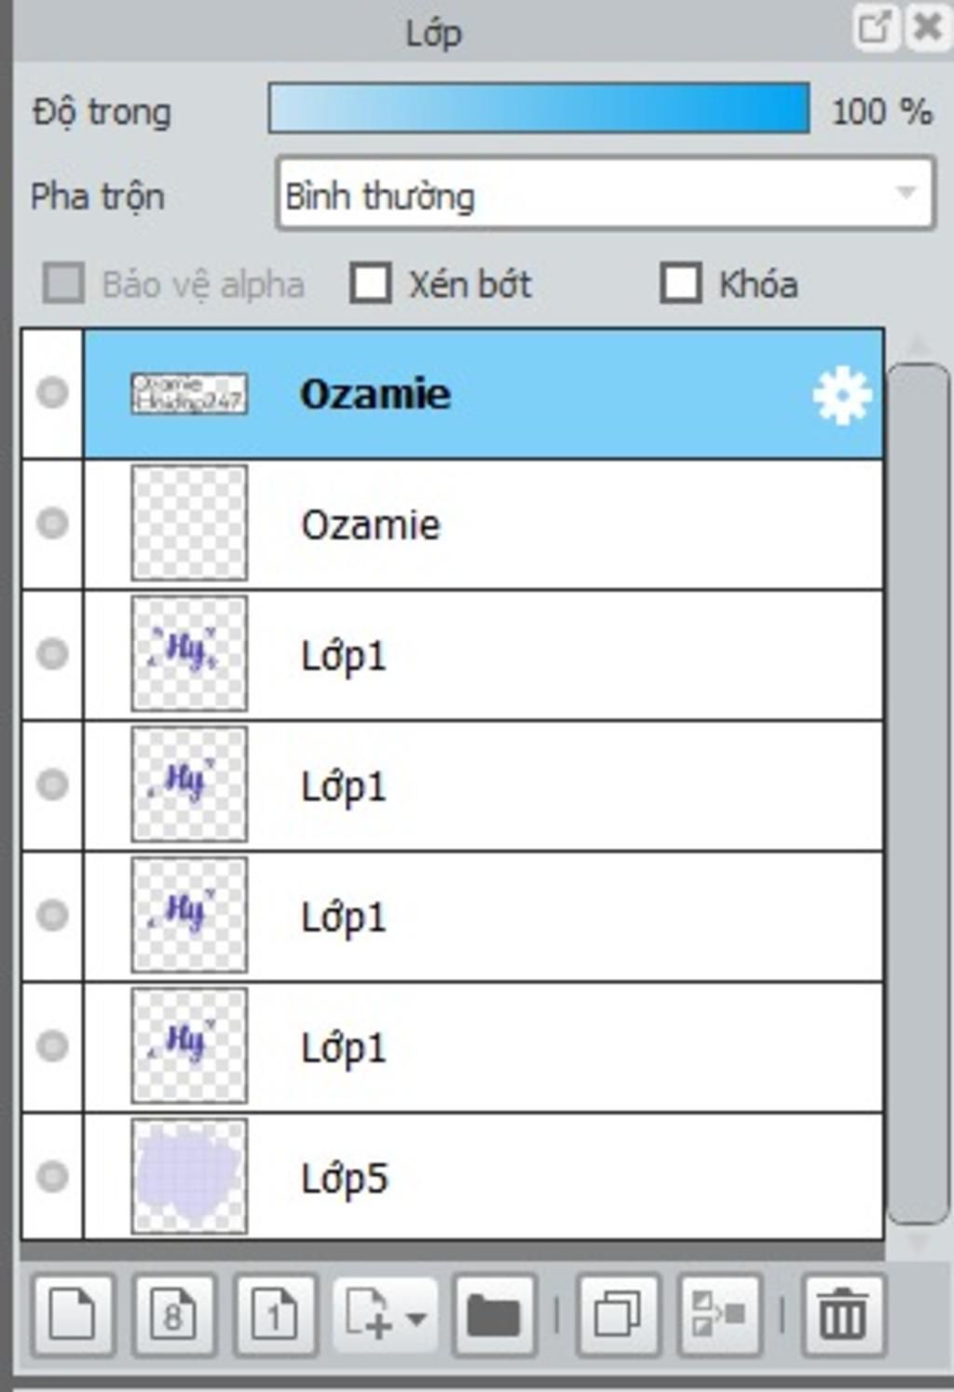This screenshot has height=1392, width=954.
Task: Pop out the Lớp panel window
Action: [875, 27]
